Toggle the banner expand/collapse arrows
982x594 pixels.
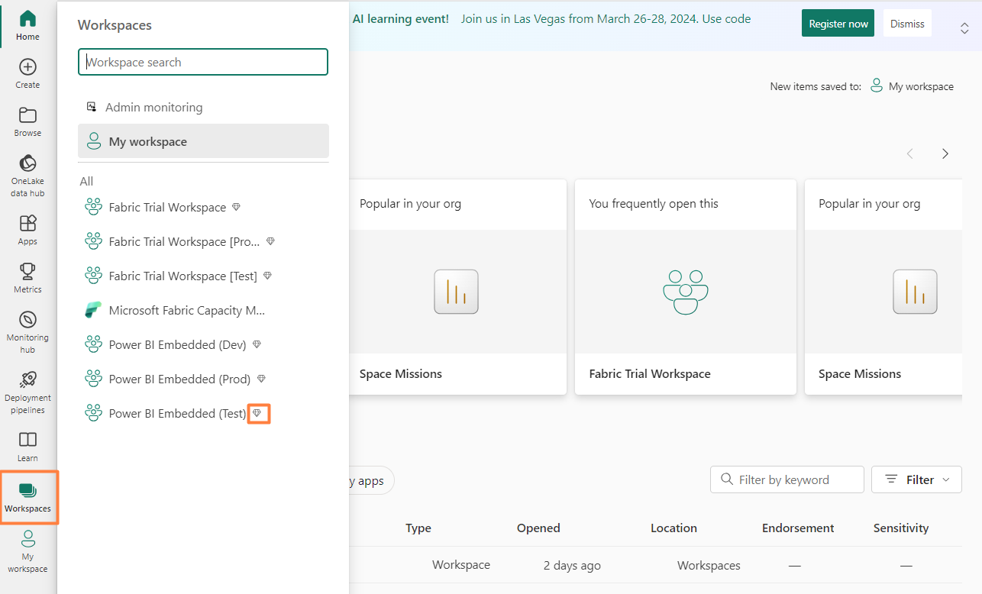tap(964, 28)
